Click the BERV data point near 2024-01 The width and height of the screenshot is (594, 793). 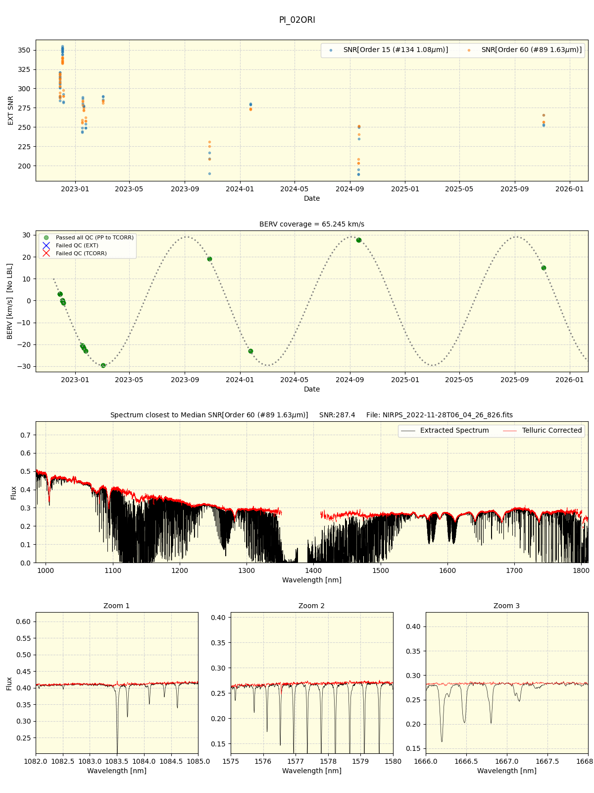click(x=250, y=351)
